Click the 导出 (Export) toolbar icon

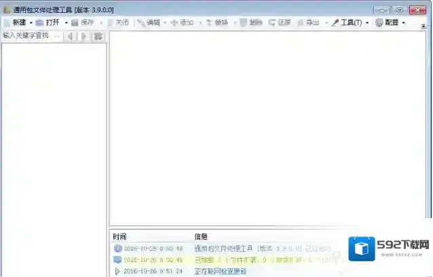pyautogui.click(x=301, y=22)
